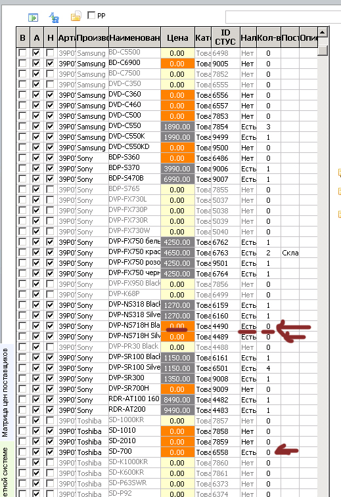The image size is (341, 497).
Task: Select the 6990.00 price cell
Action: tap(177, 179)
